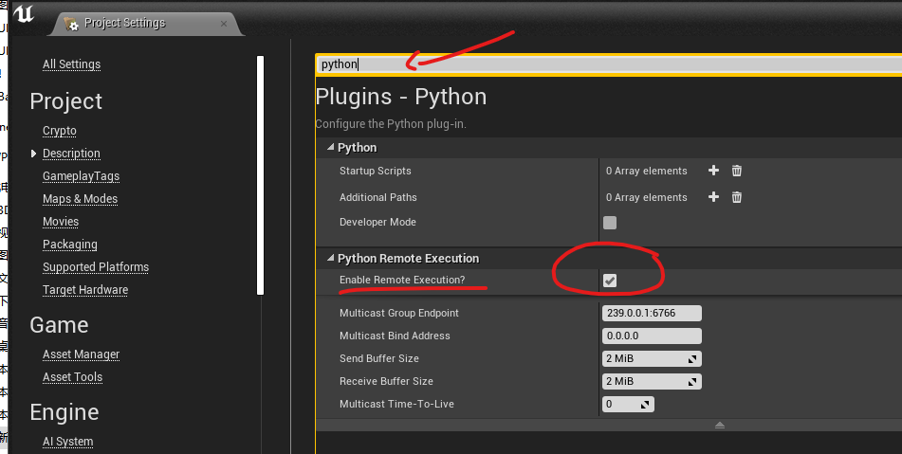Open Target Hardware settings
Image resolution: width=902 pixels, height=454 pixels.
click(x=85, y=290)
